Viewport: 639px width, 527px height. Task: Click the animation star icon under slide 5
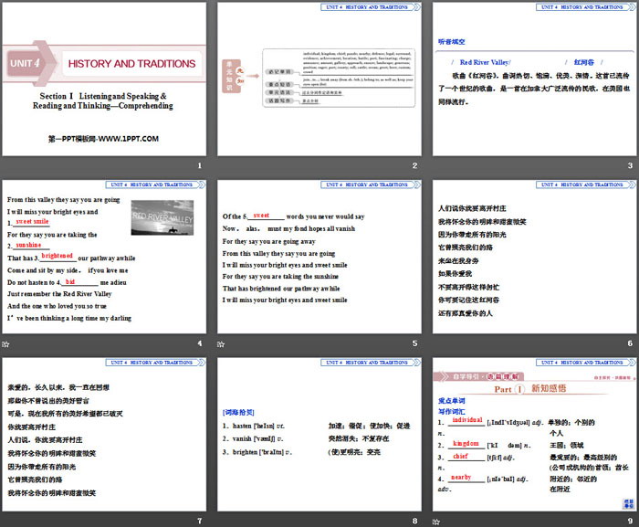point(221,343)
